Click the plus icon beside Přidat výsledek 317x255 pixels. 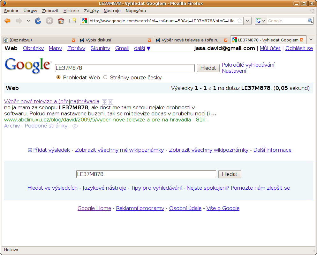coord(30,150)
